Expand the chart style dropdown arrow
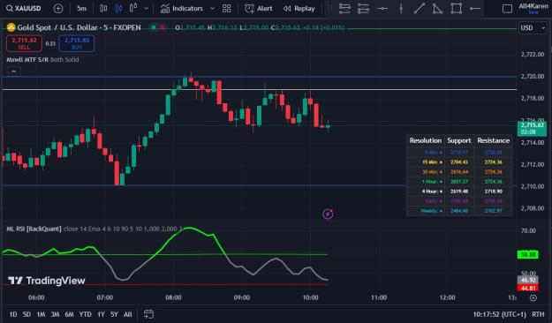 click(147, 9)
